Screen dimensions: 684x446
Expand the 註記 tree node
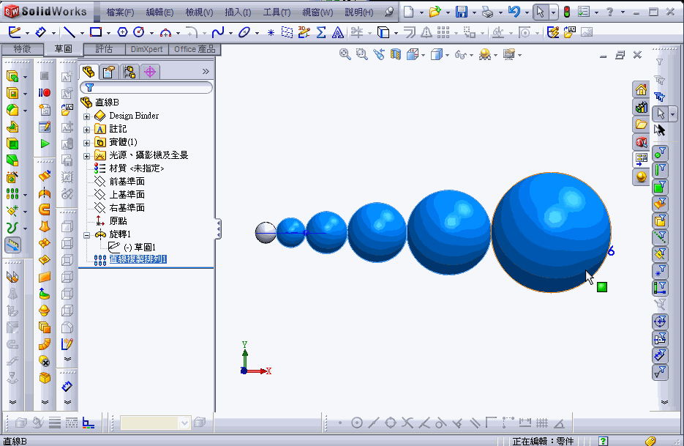point(86,130)
